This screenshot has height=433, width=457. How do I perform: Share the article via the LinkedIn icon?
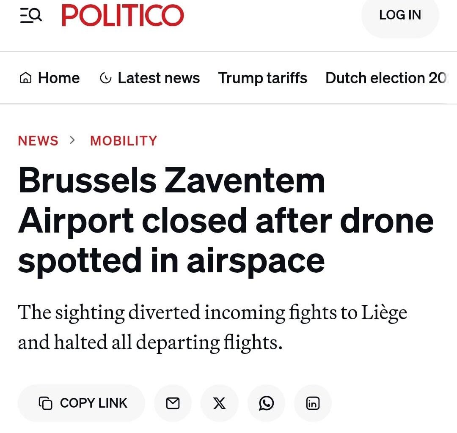pyautogui.click(x=313, y=403)
